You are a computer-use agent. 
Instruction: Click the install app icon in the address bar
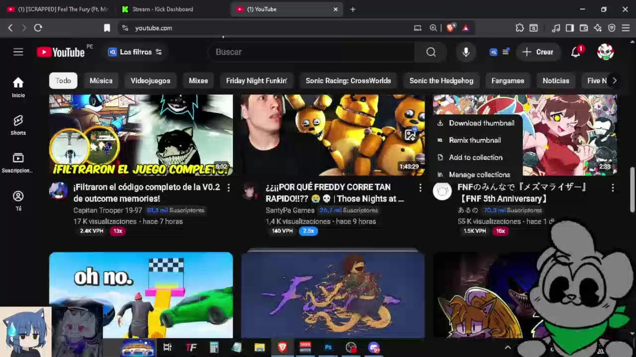click(x=418, y=28)
